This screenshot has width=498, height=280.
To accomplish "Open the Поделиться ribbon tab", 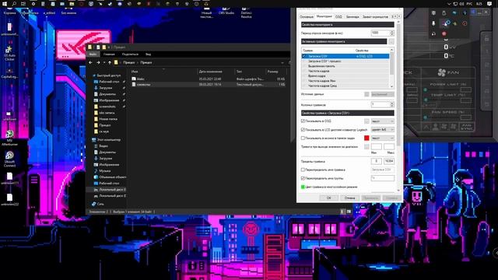I will pos(130,54).
